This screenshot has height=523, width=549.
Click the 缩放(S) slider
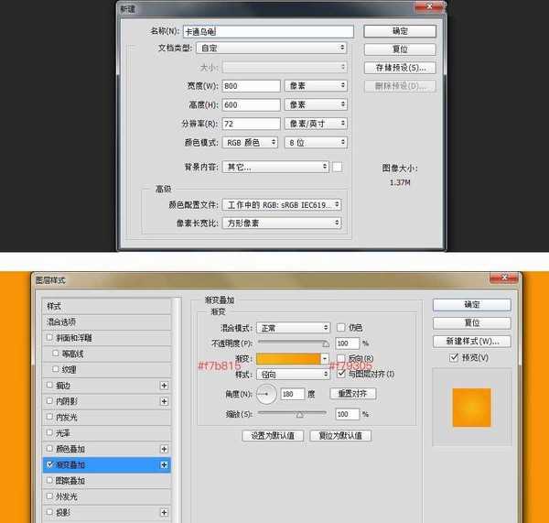293,414
